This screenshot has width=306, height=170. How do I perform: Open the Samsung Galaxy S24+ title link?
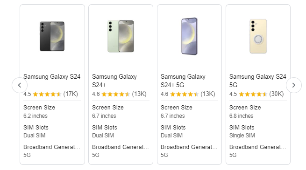[114, 81]
